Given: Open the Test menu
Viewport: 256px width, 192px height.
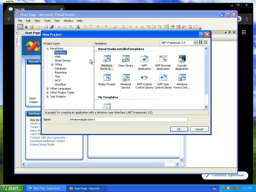Looking at the screenshot, I should (x=57, y=21).
